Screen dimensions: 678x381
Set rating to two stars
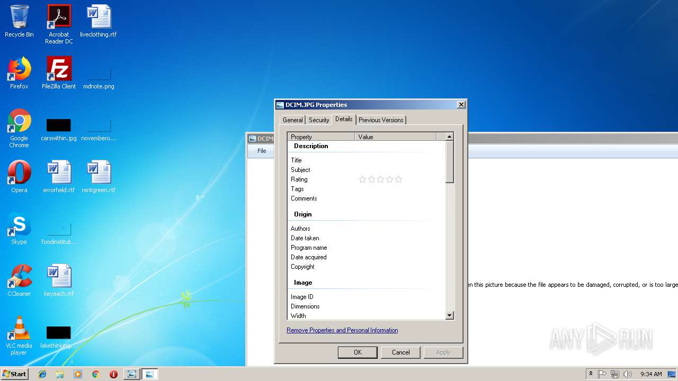371,179
